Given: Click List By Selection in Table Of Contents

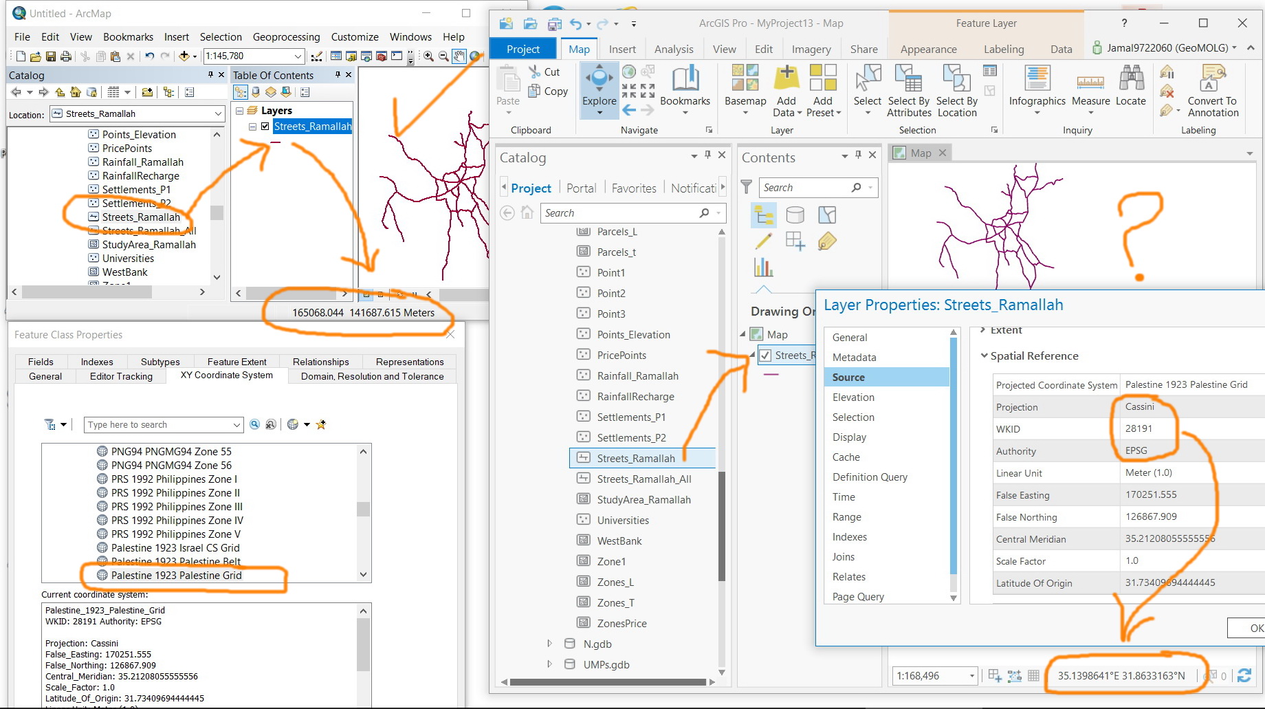Looking at the screenshot, I should point(286,92).
